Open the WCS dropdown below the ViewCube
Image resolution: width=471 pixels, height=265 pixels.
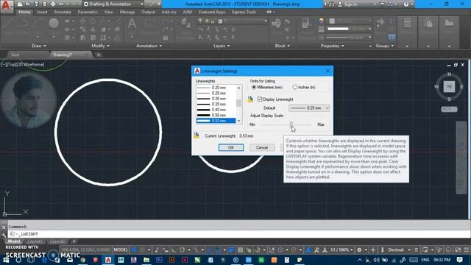[450, 110]
